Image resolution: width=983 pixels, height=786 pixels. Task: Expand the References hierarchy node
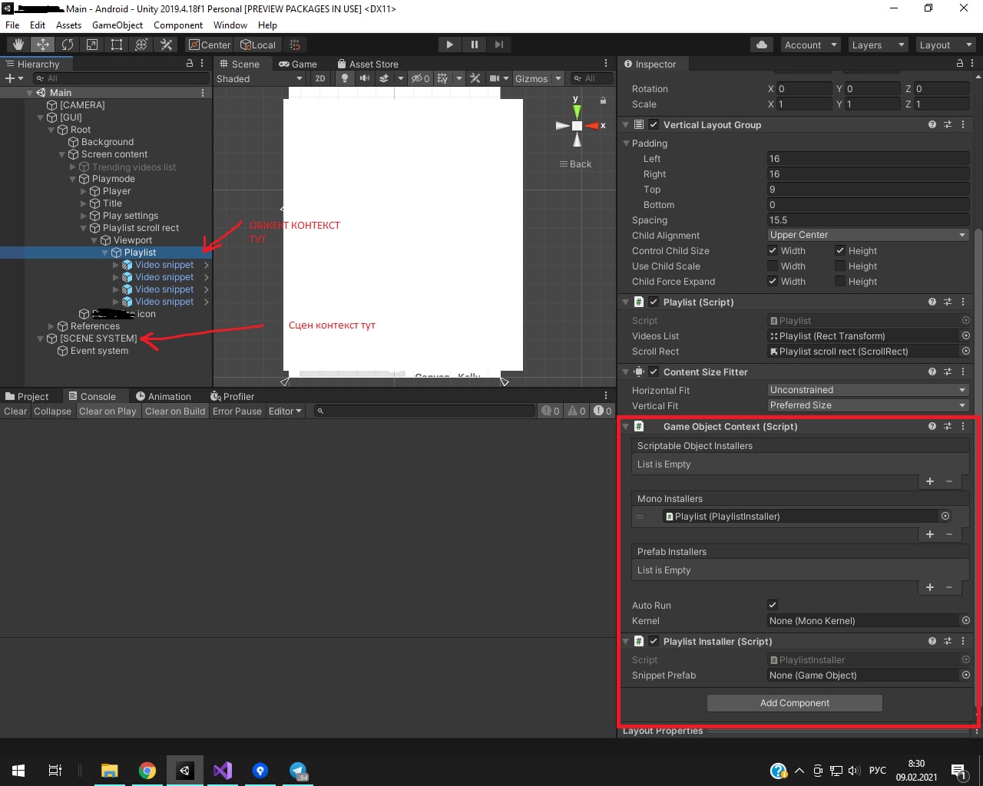pyautogui.click(x=51, y=326)
